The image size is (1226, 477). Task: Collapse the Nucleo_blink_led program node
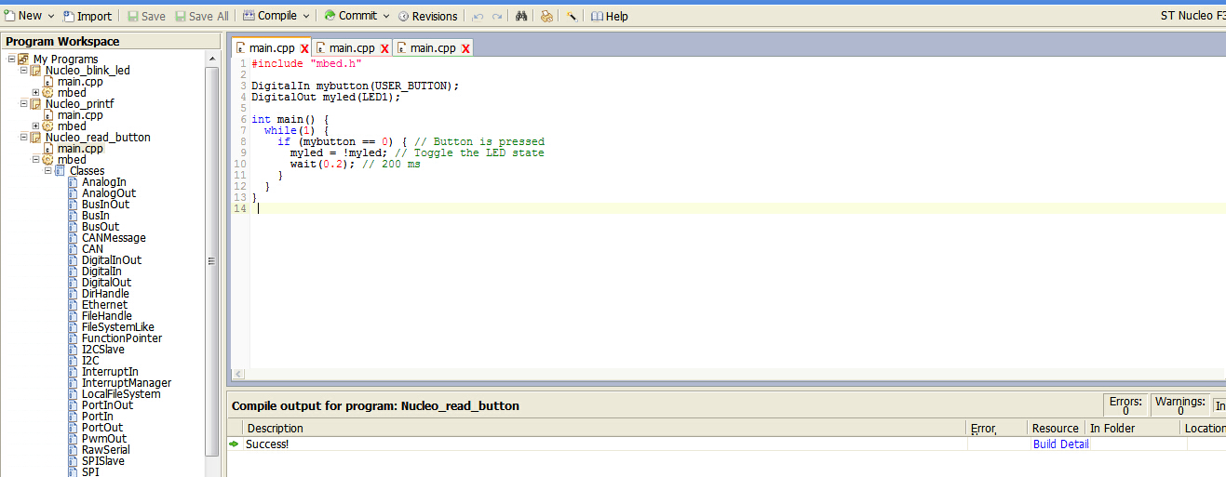click(24, 71)
